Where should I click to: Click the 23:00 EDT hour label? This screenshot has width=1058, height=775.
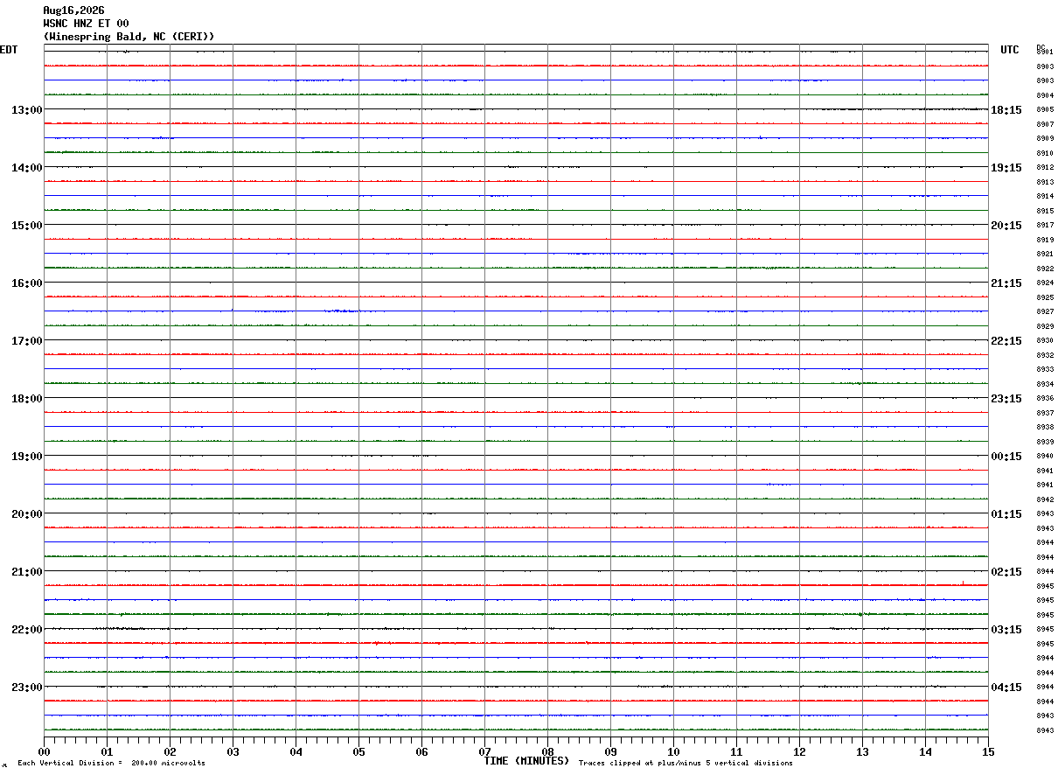pyautogui.click(x=26, y=688)
